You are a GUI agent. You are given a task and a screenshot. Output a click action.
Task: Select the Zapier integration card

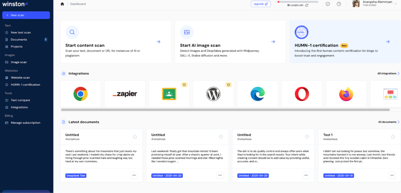point(125,94)
